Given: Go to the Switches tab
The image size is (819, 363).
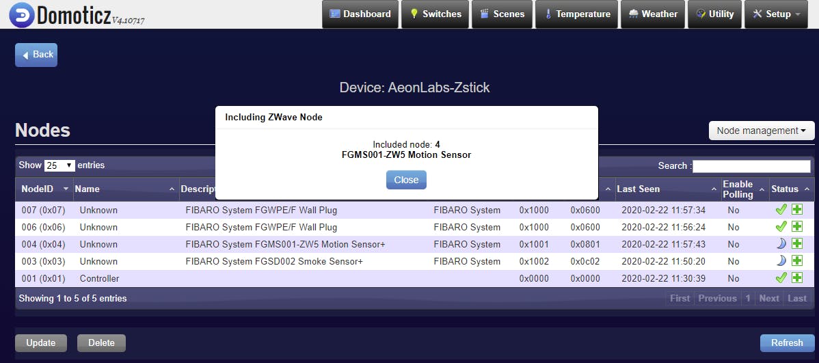Looking at the screenshot, I should click(x=435, y=14).
